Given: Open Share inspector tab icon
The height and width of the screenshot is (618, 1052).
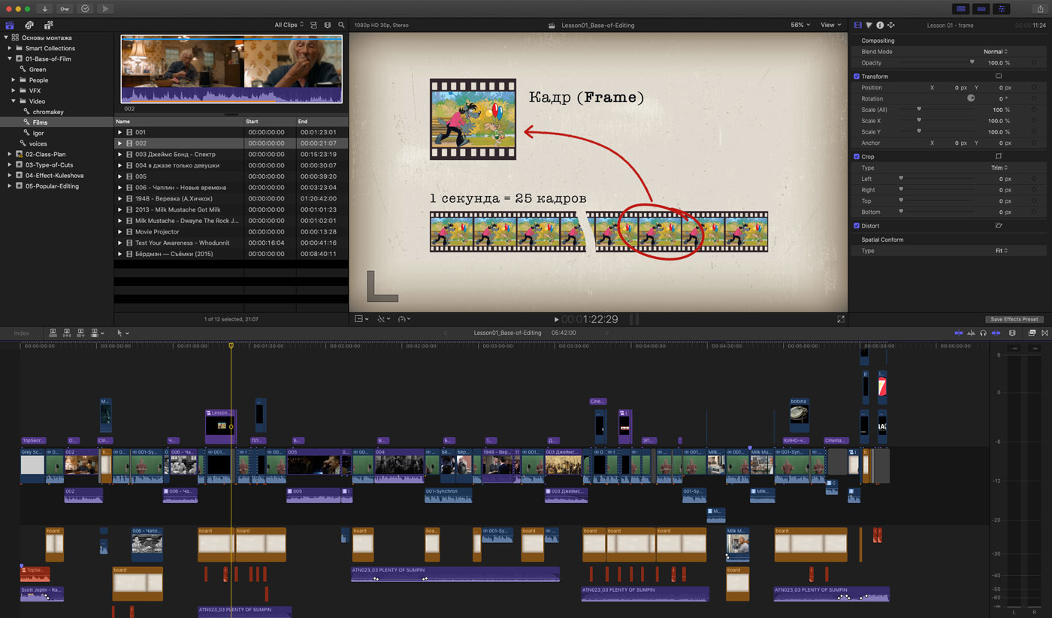Looking at the screenshot, I should tap(891, 25).
